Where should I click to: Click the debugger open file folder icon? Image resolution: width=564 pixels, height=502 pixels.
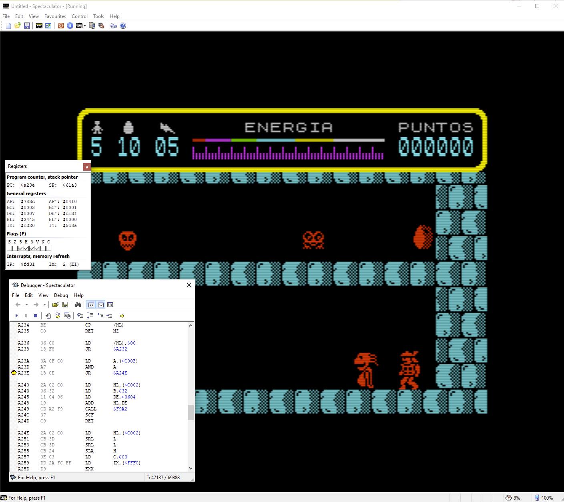[55, 305]
